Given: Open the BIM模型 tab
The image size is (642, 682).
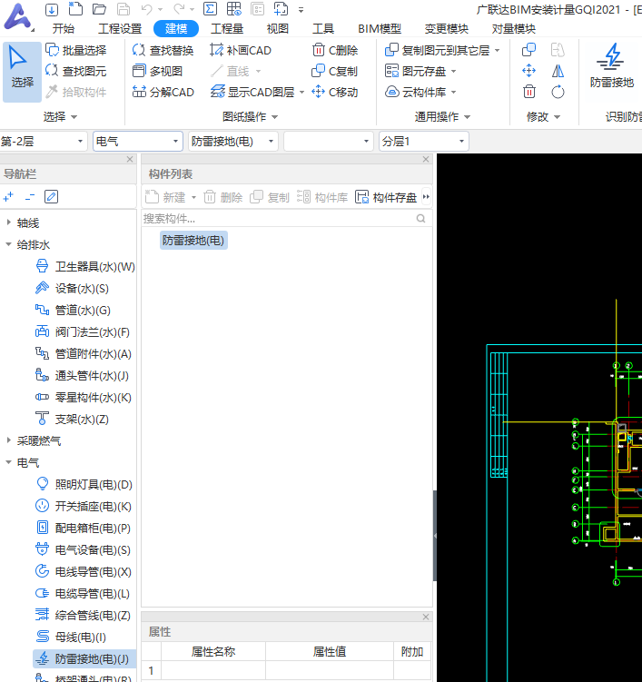Looking at the screenshot, I should (x=380, y=29).
